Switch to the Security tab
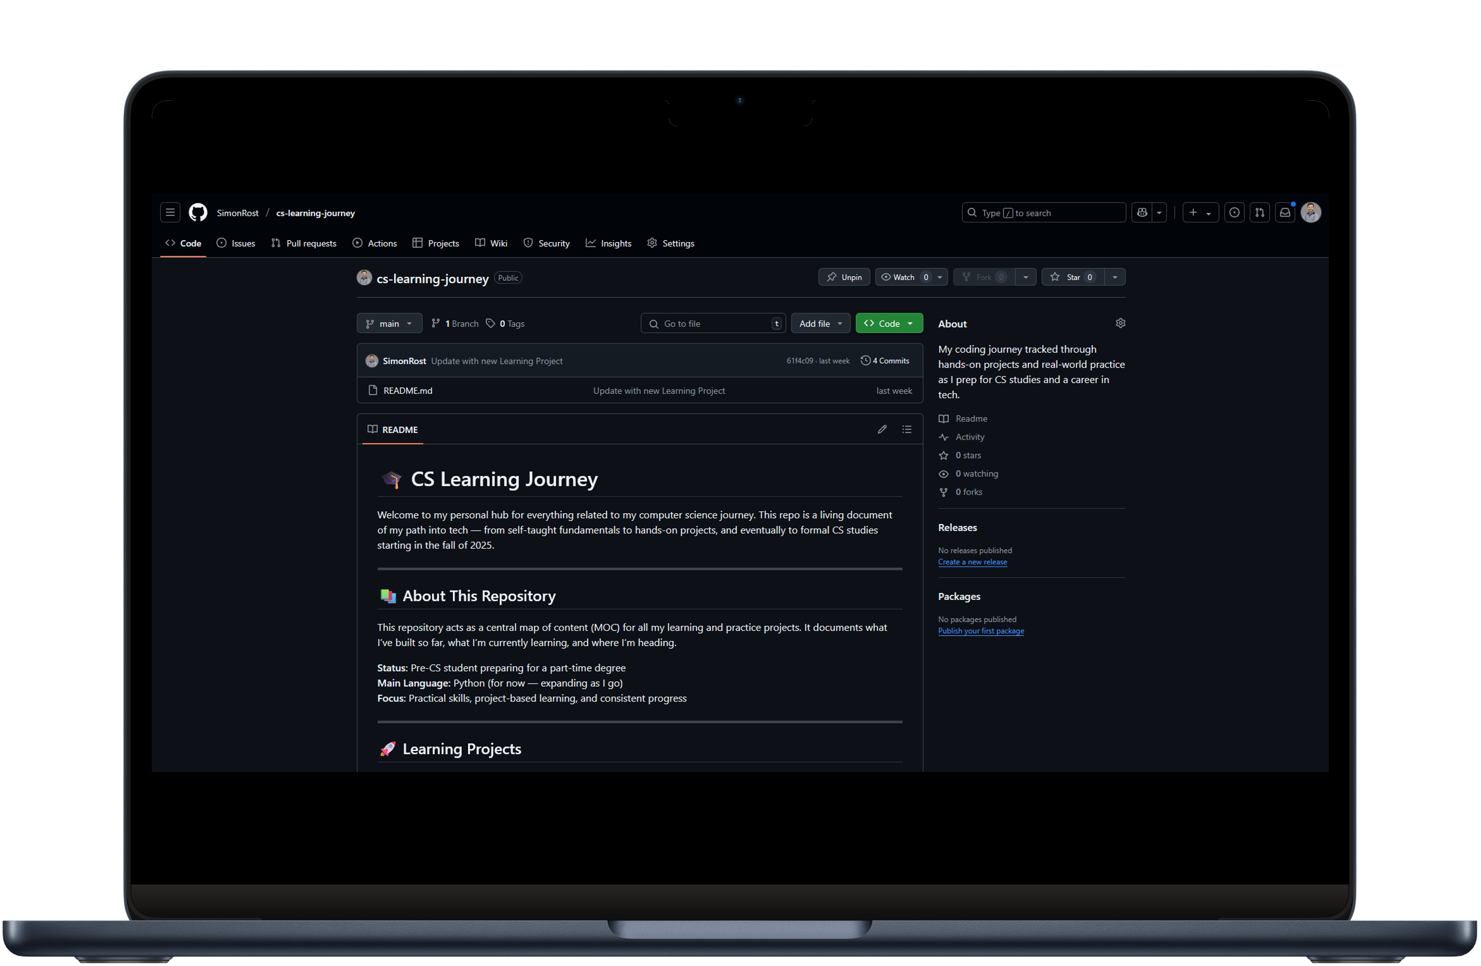1481x966 pixels. click(x=547, y=243)
